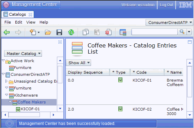The width and height of the screenshot is (194, 128).
Task: Click the Copy toolbar icon
Action: pyautogui.click(x=86, y=32)
